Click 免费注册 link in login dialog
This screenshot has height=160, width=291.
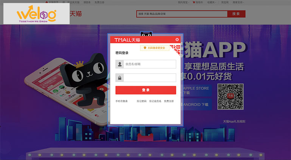point(169,101)
